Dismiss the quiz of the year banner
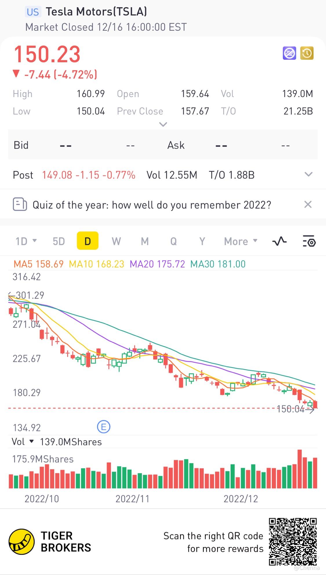The height and width of the screenshot is (575, 326). click(308, 205)
